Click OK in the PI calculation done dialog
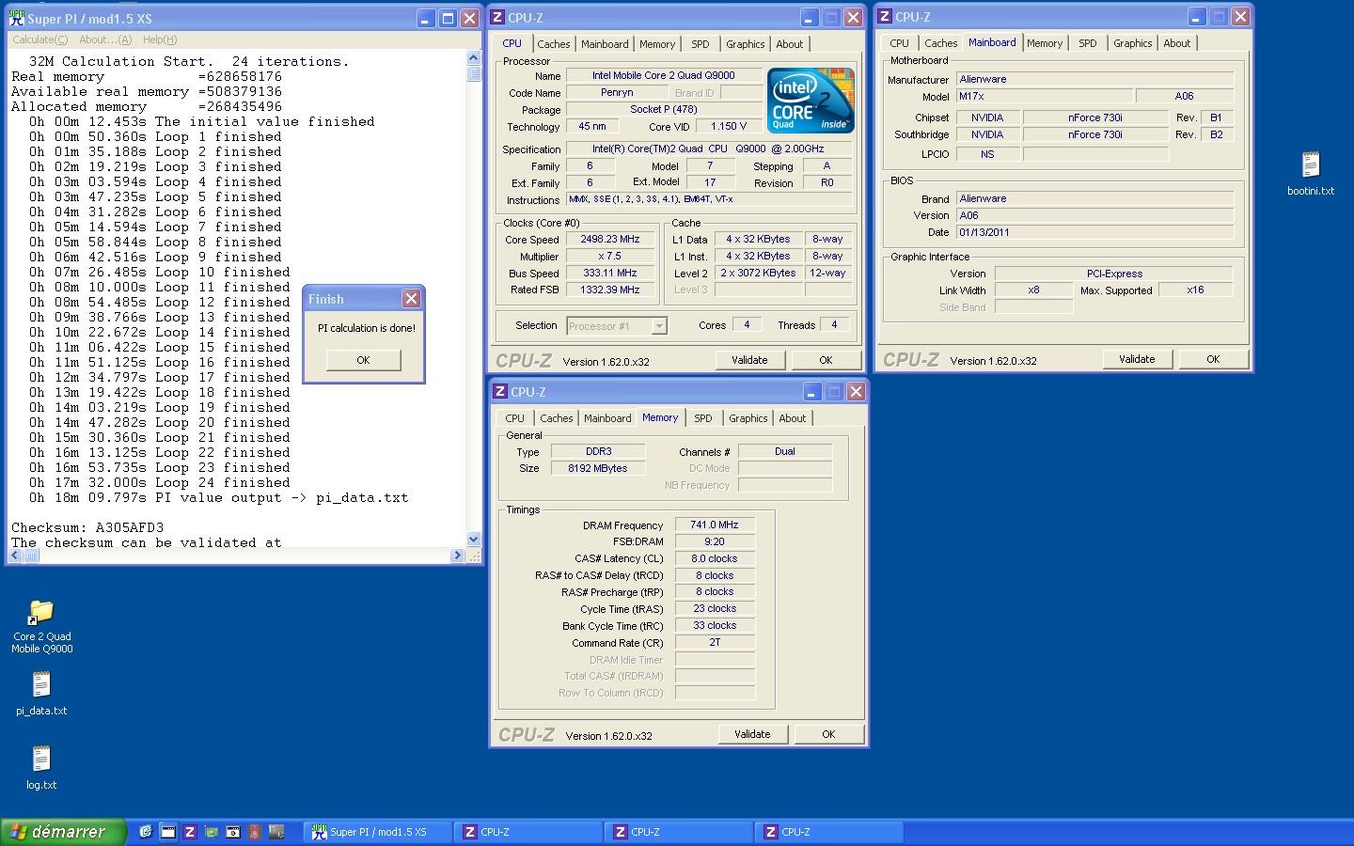 (x=363, y=360)
